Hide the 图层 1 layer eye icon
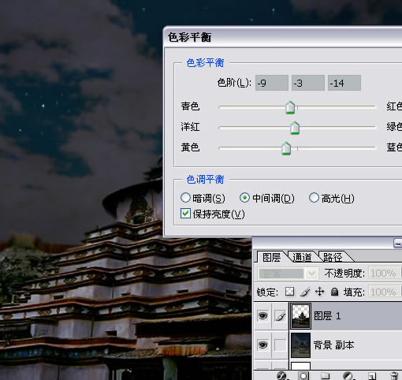The image size is (402, 380). coord(262,315)
